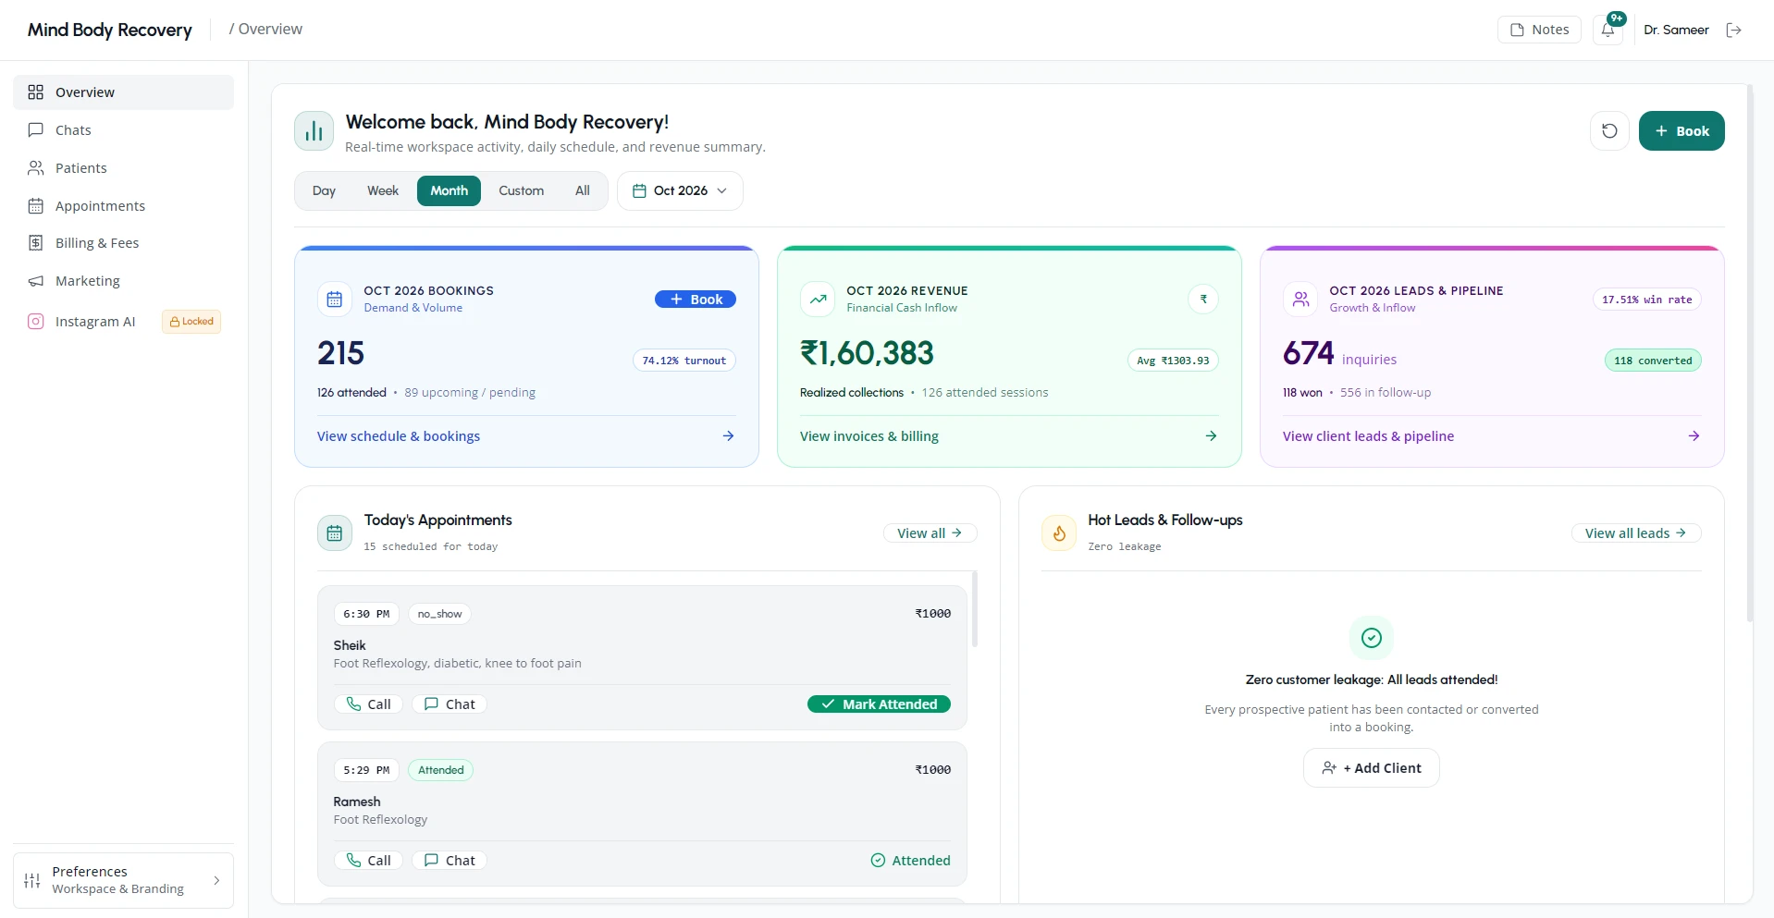Image resolution: width=1774 pixels, height=918 pixels.
Task: Click the Instagram AI icon in sidebar
Action: (36, 322)
